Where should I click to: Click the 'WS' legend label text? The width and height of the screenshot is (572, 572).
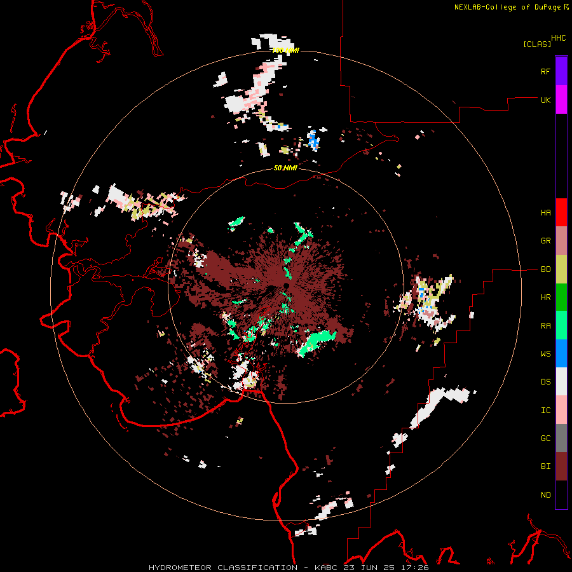[545, 354]
